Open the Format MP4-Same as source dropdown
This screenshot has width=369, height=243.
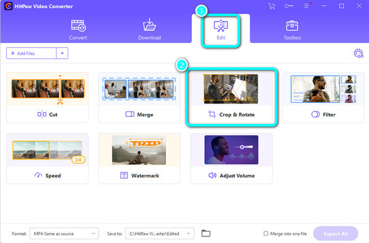pos(64,234)
